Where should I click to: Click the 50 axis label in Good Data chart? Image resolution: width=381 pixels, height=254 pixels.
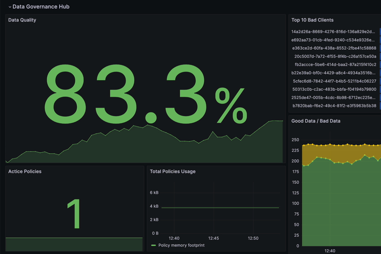click(296, 224)
